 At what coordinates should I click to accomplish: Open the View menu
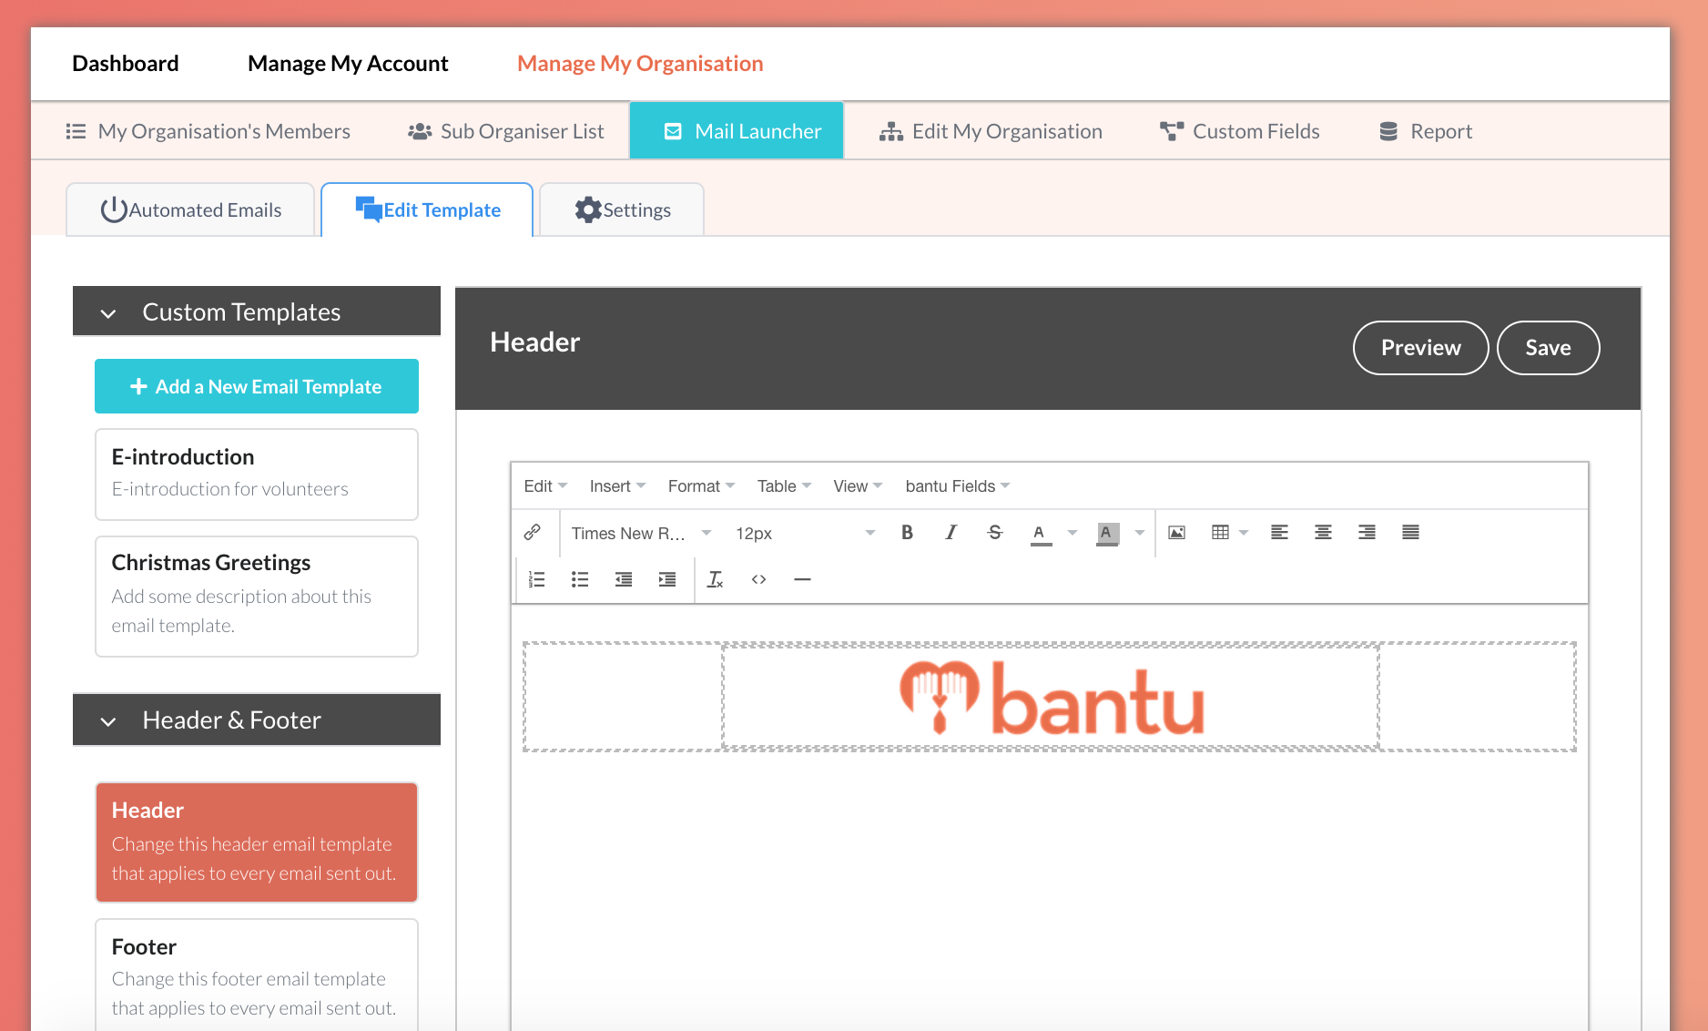(x=858, y=486)
